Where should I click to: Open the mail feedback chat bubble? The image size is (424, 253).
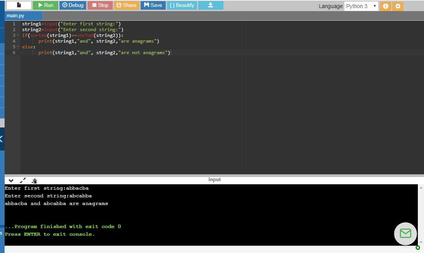405,233
